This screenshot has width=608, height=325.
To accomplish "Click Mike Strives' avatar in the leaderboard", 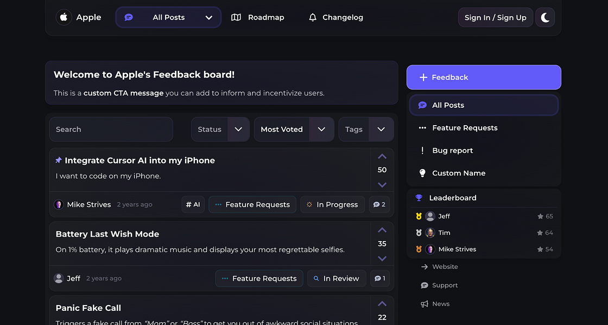I will [x=430, y=249].
